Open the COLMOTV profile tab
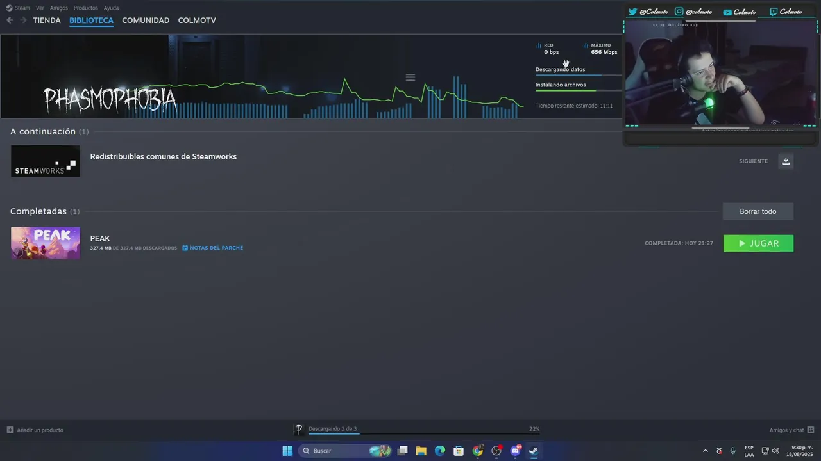 coord(197,20)
